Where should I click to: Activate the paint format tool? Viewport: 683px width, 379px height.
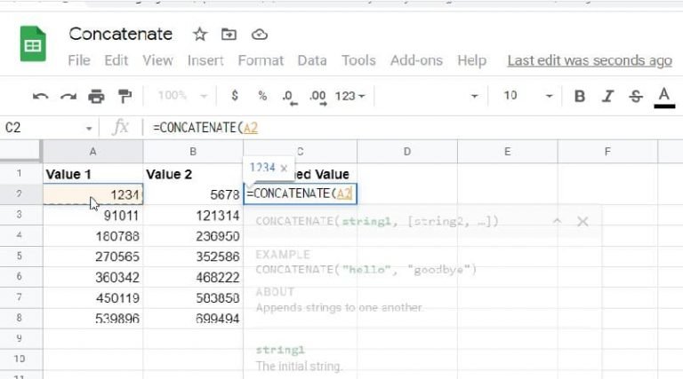(125, 96)
